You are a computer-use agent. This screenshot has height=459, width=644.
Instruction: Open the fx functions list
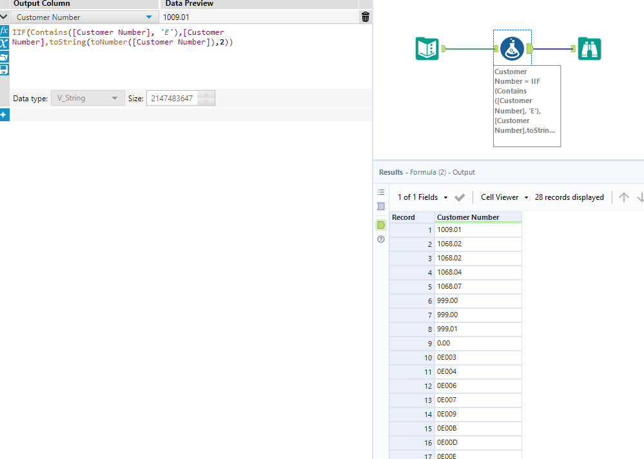pos(5,31)
